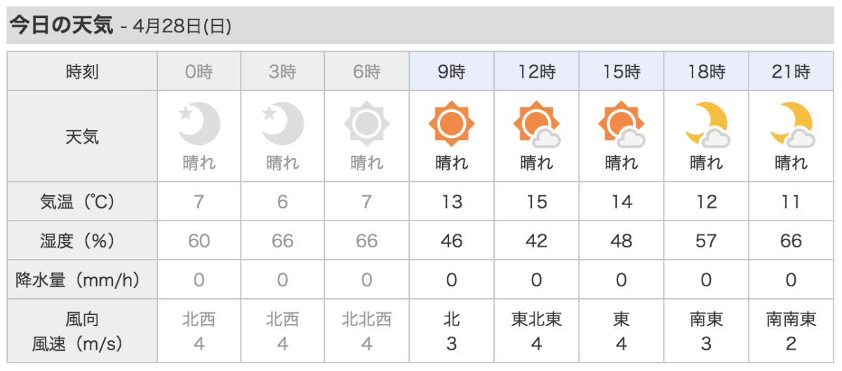Click the humidity value 57 at 18時
This screenshot has height=371, width=842.
click(x=707, y=241)
